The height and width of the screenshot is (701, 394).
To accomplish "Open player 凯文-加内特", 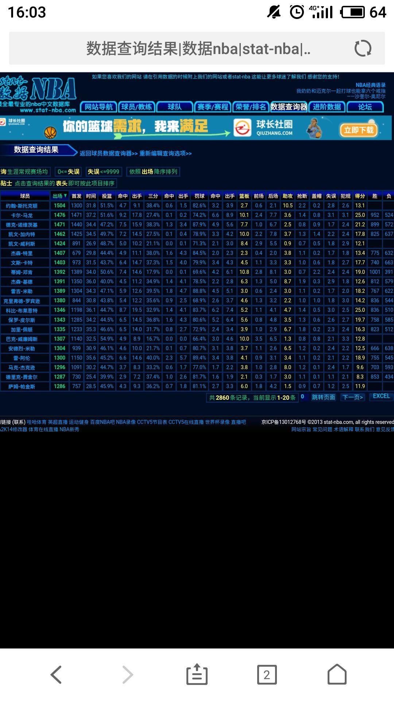I will pos(22,234).
